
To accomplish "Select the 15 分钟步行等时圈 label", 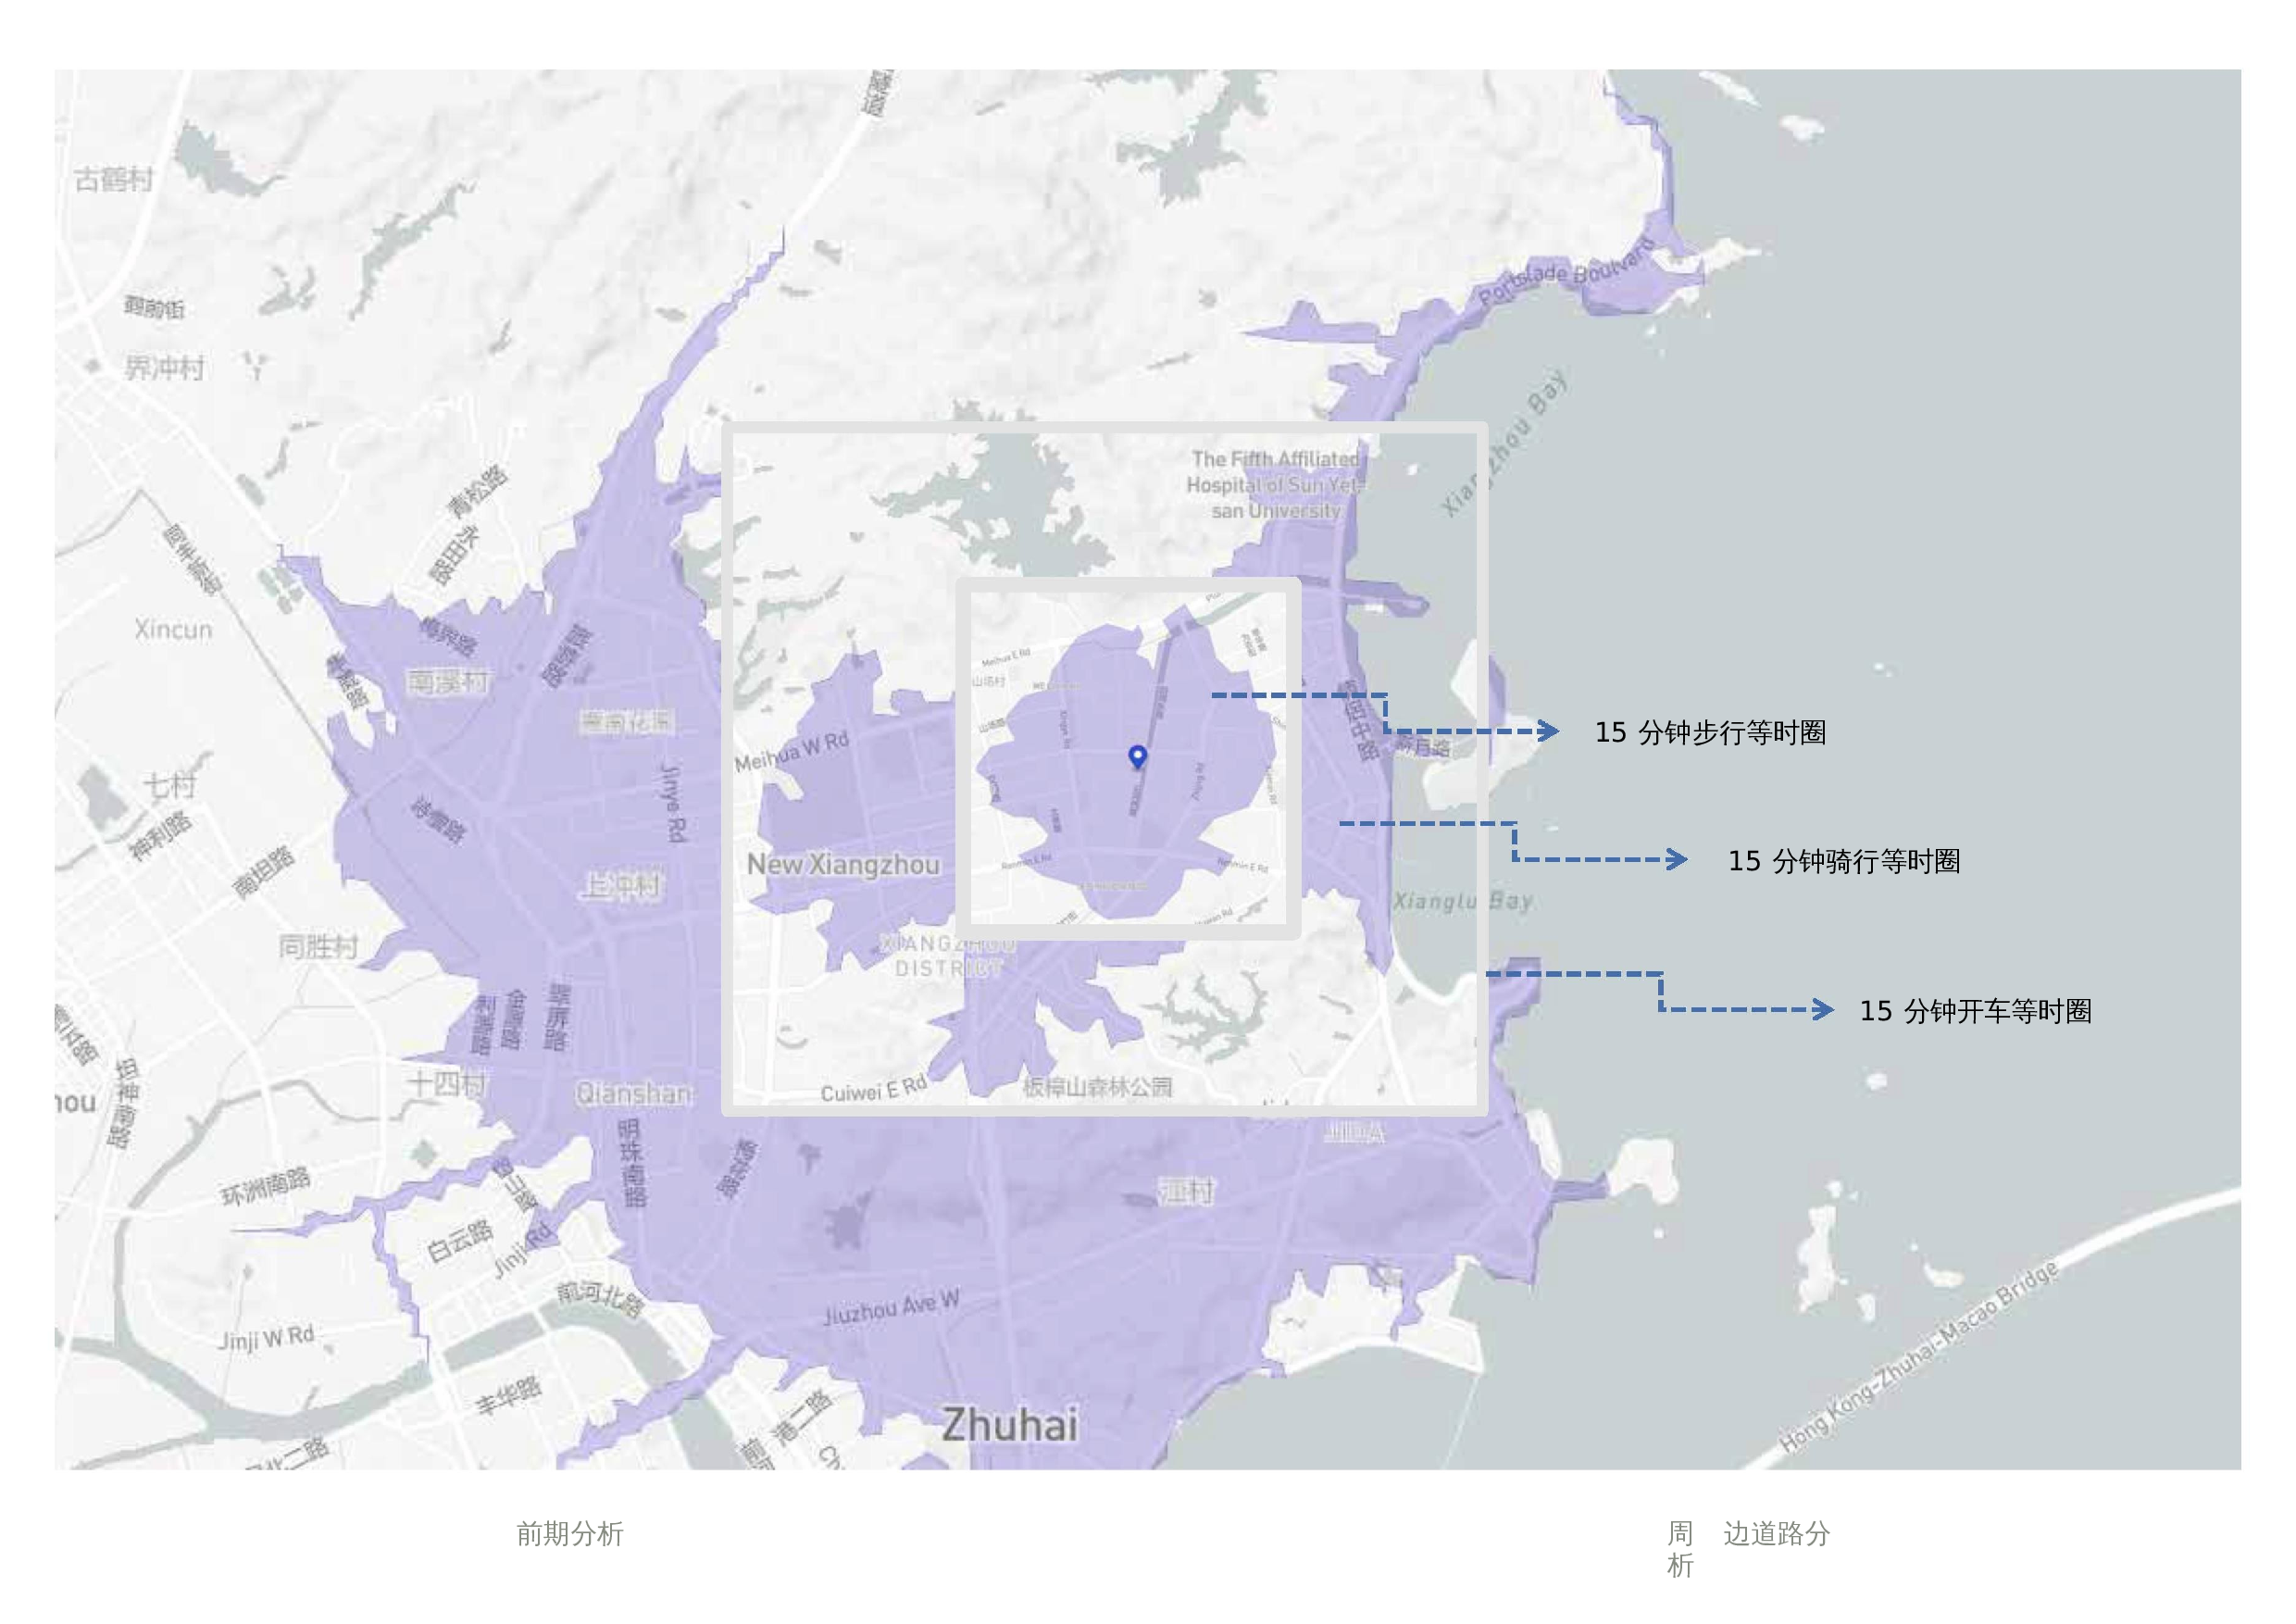I will click(x=1710, y=733).
